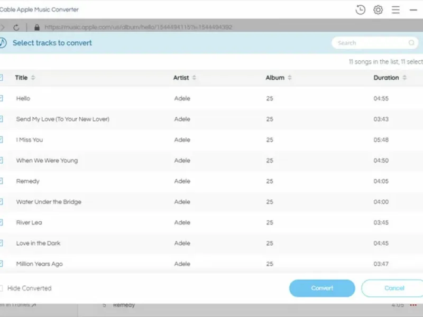Select Water Under the Bridge title
The image size is (423, 317).
tap(49, 202)
